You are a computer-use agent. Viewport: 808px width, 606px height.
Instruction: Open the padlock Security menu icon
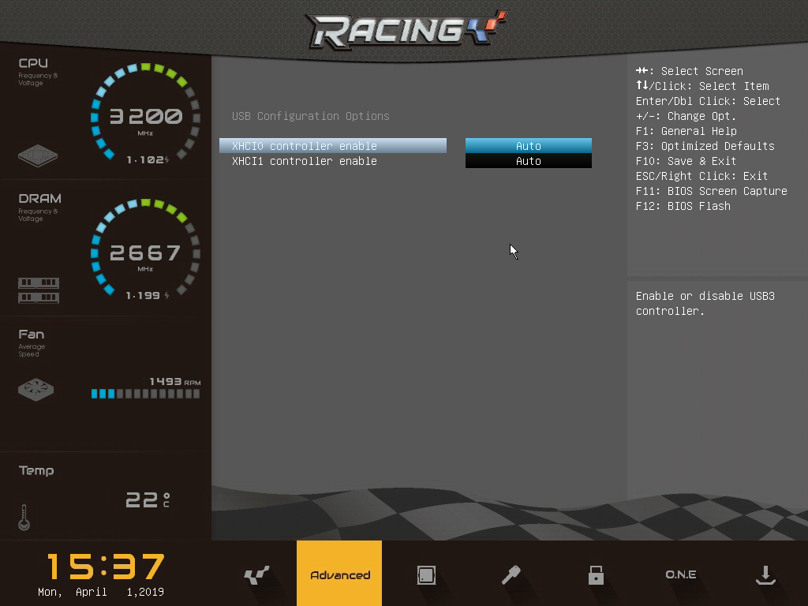[596, 574]
